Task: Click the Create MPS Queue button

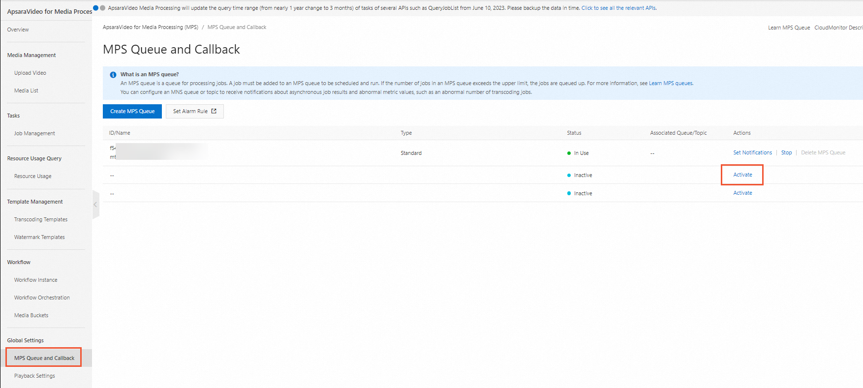Action: coord(132,111)
